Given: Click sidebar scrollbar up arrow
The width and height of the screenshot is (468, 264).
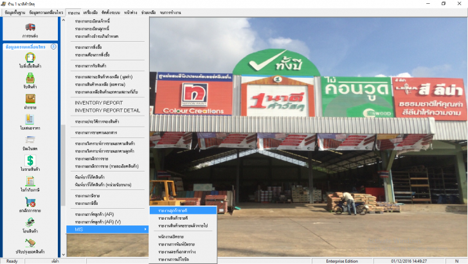Looking at the screenshot, I should coord(63,21).
